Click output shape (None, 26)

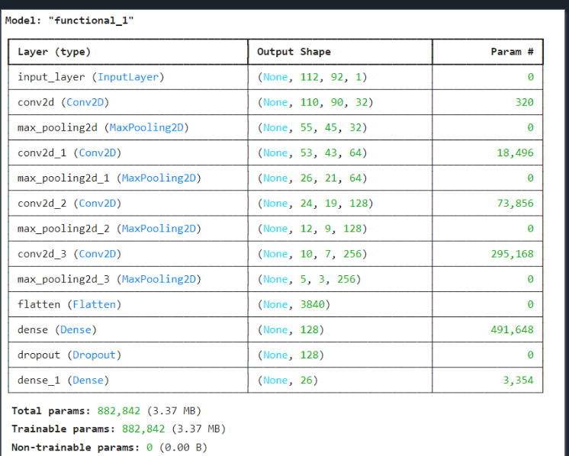click(x=288, y=381)
